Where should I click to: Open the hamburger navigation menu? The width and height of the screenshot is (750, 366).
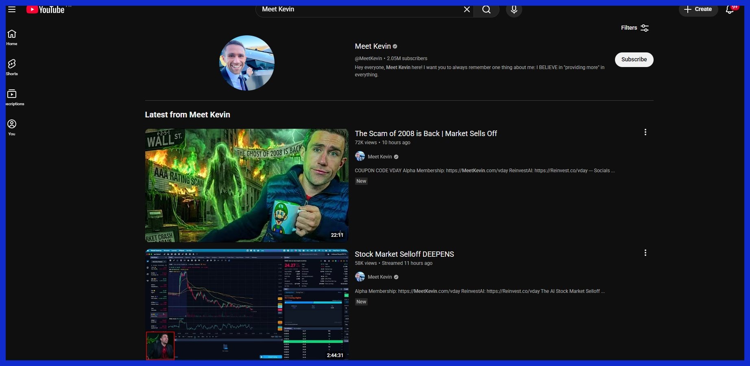[x=12, y=9]
